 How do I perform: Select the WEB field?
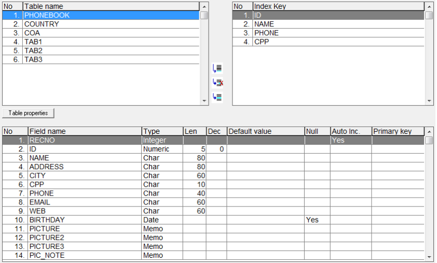(x=85, y=211)
